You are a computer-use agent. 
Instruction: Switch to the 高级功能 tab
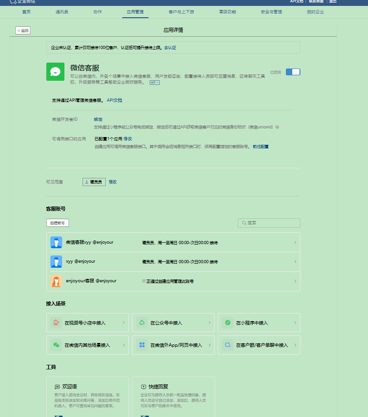[227, 12]
